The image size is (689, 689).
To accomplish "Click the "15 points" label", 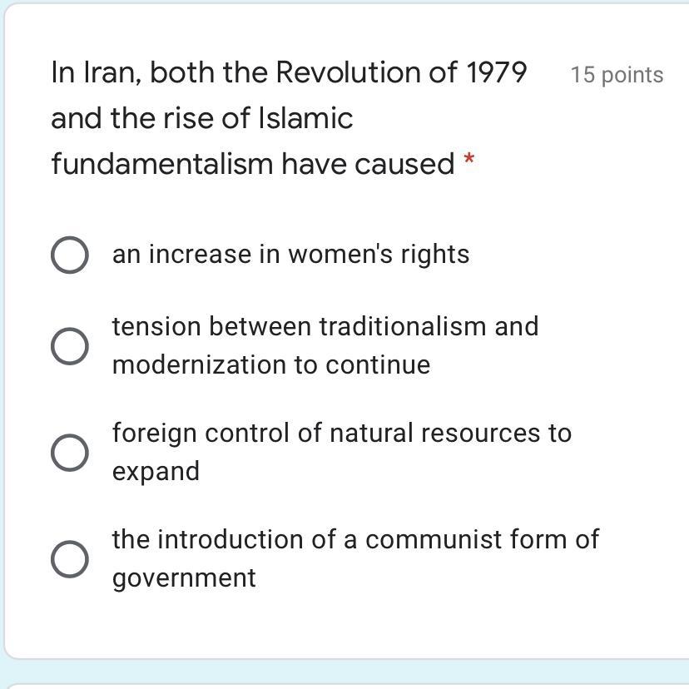I will pyautogui.click(x=617, y=75).
